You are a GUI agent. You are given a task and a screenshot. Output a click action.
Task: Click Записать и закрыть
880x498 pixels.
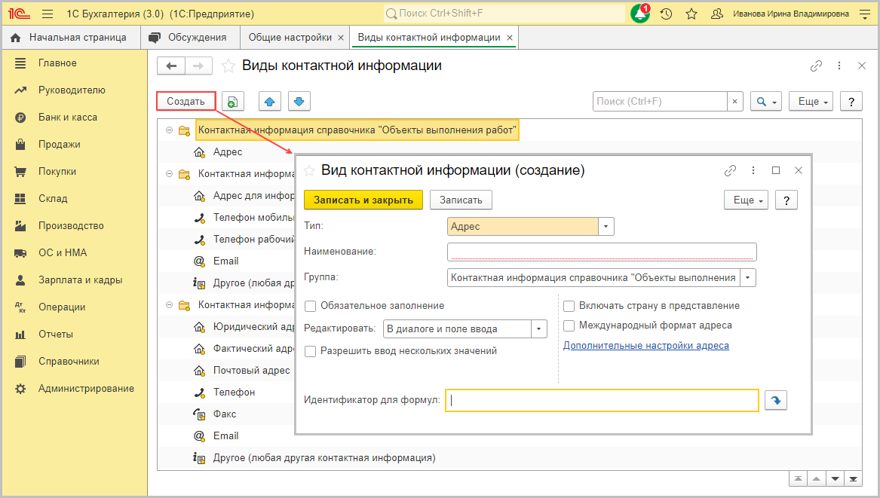pos(363,200)
